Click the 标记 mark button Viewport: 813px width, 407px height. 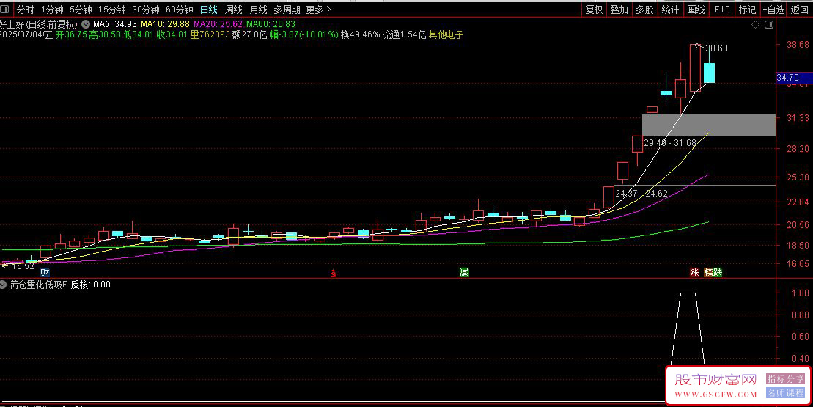coord(747,10)
